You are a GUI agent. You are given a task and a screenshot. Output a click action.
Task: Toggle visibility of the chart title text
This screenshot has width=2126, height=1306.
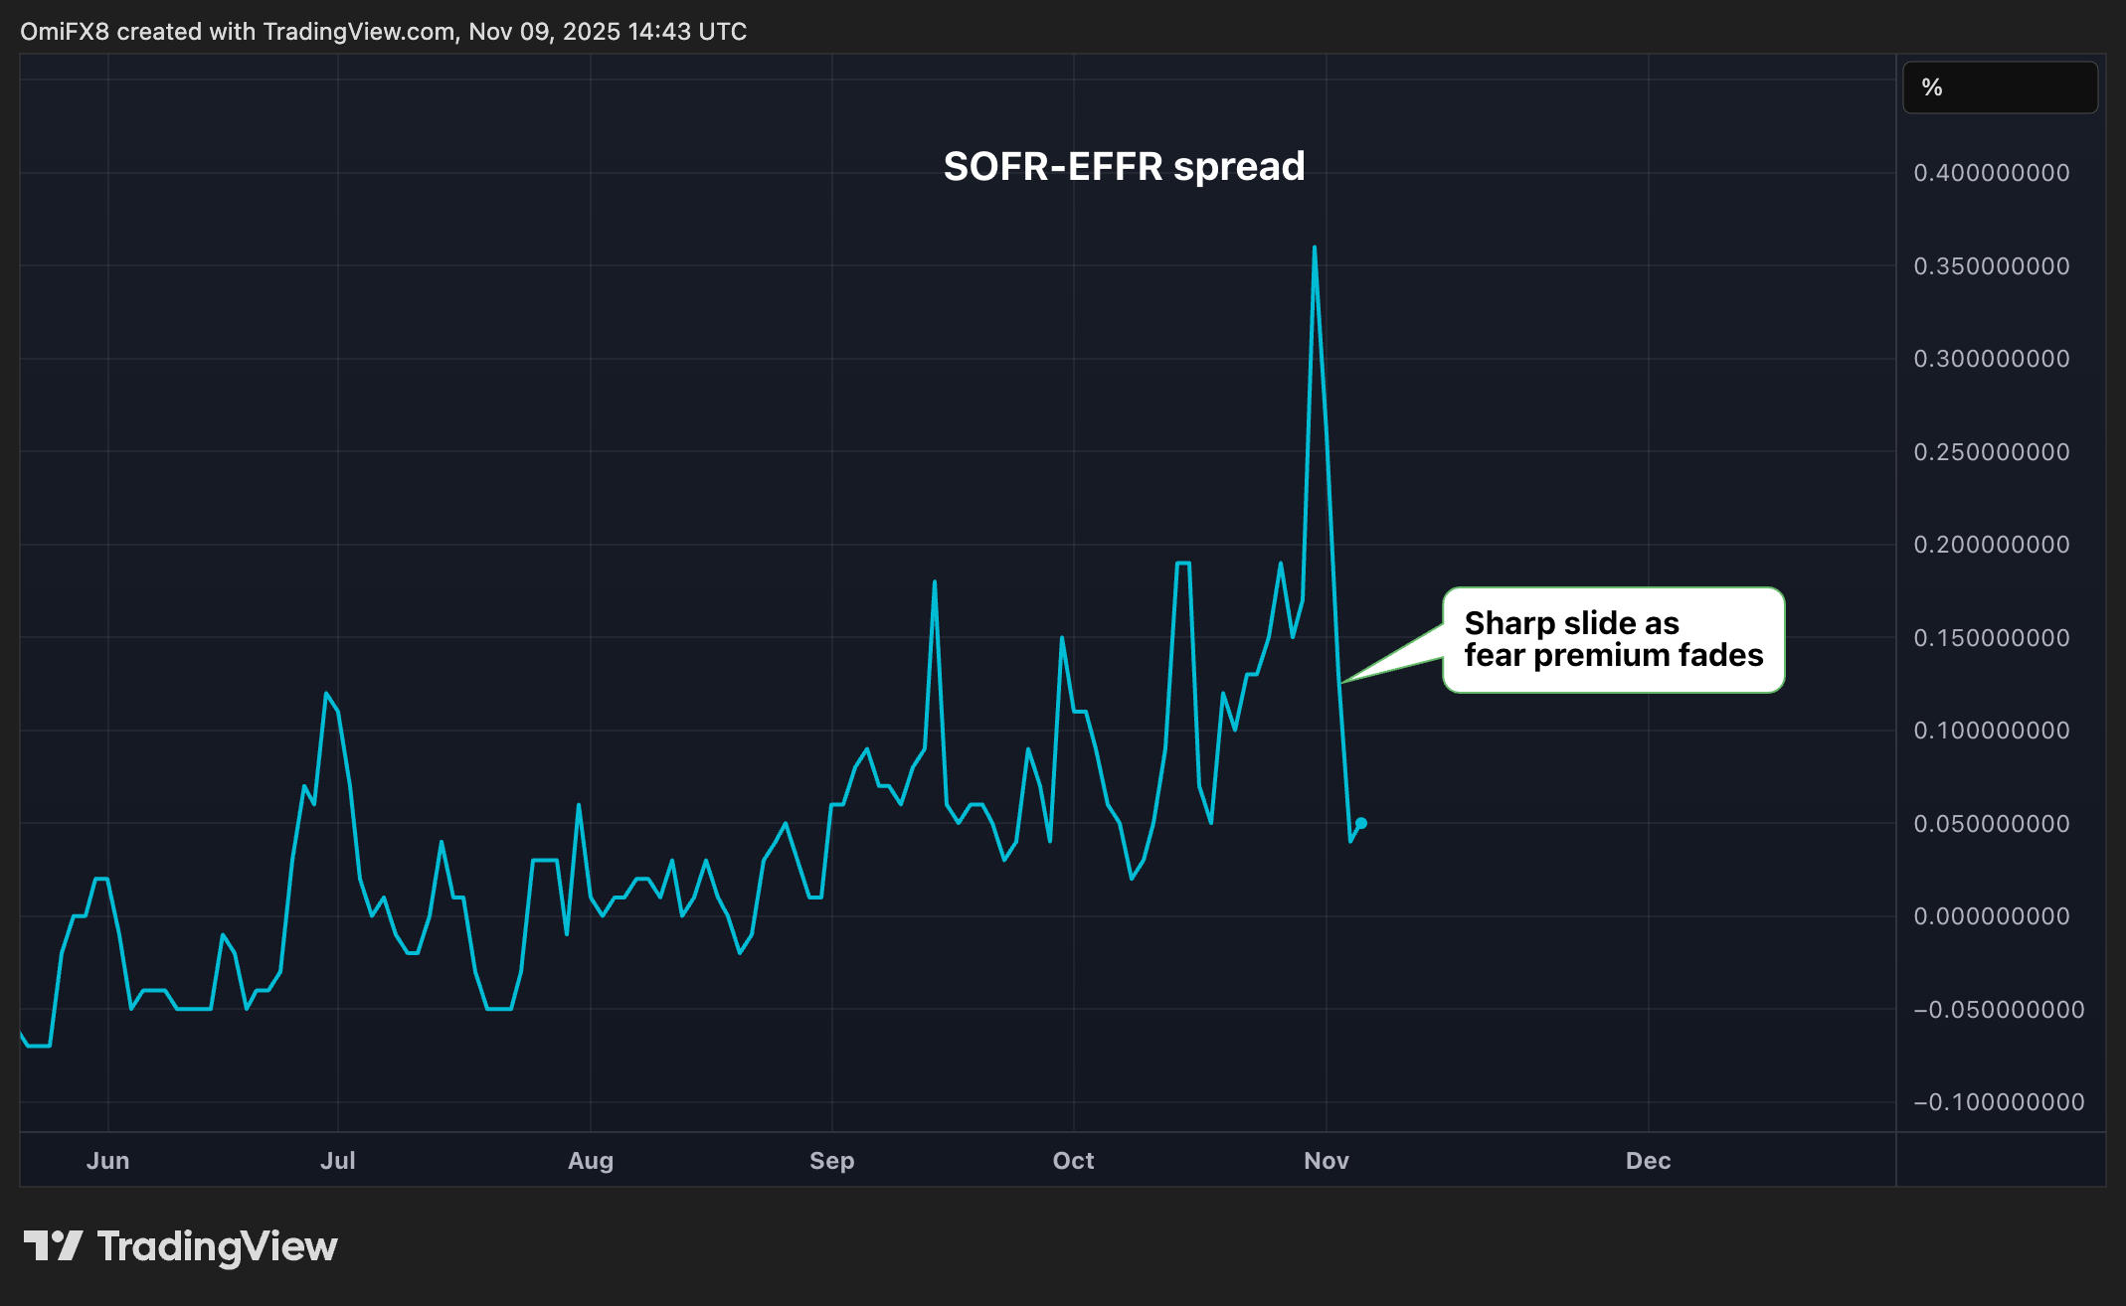1124,167
